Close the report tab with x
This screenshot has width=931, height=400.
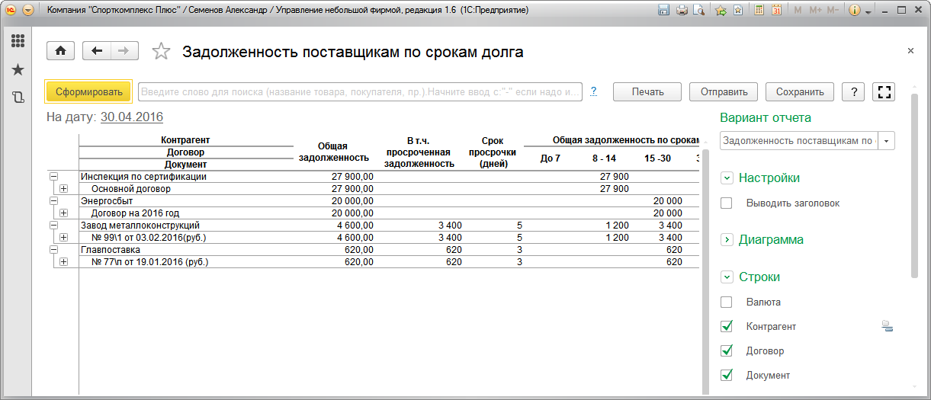click(x=910, y=51)
